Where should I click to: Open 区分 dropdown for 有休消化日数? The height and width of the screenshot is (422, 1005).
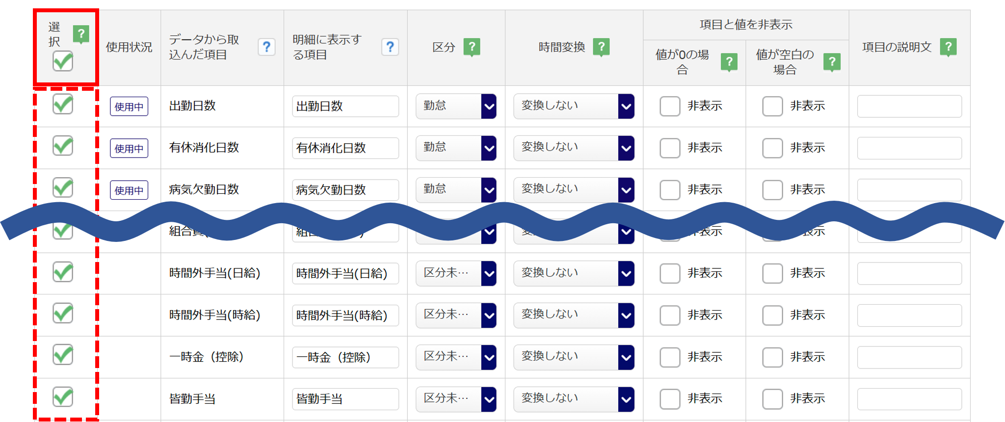[x=456, y=148]
